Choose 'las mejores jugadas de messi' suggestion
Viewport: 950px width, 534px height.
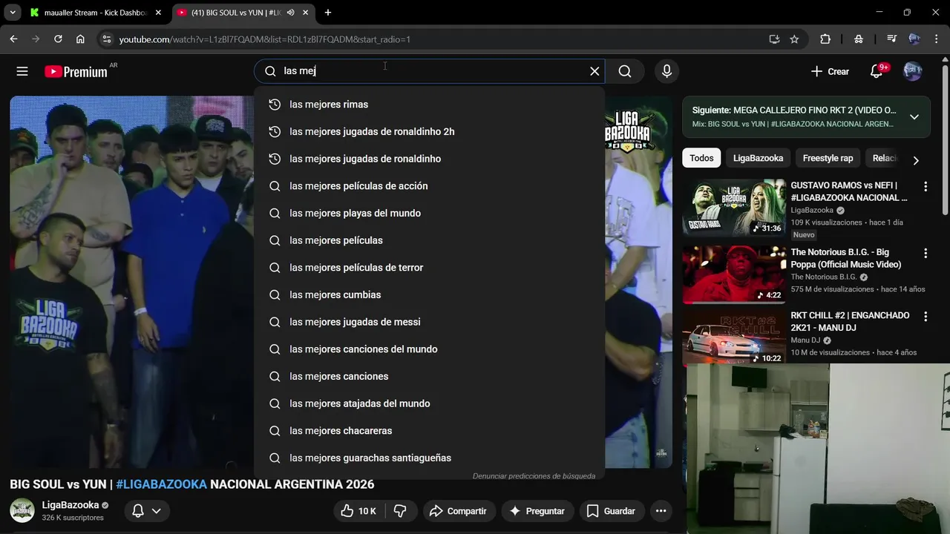click(x=429, y=322)
